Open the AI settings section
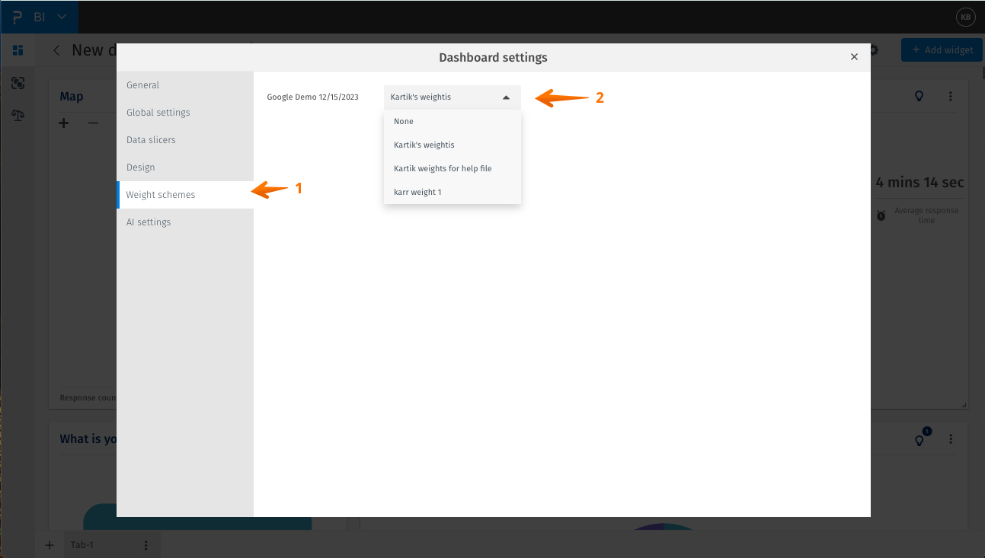The image size is (985, 558). pos(185,222)
